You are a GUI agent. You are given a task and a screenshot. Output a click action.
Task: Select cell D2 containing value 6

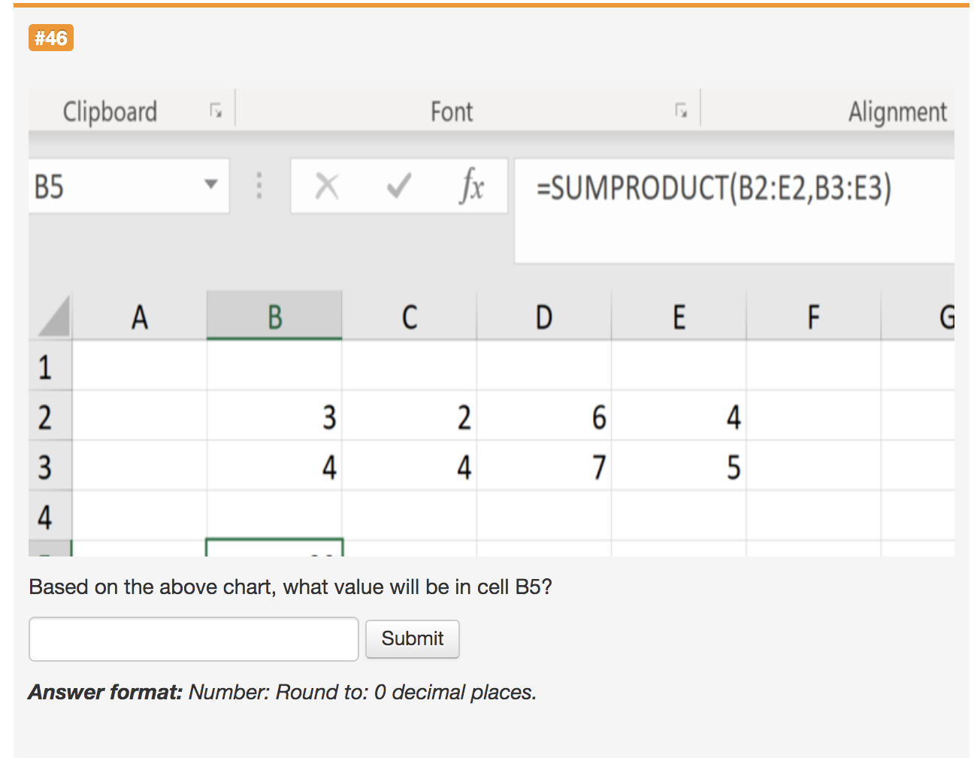coord(544,418)
